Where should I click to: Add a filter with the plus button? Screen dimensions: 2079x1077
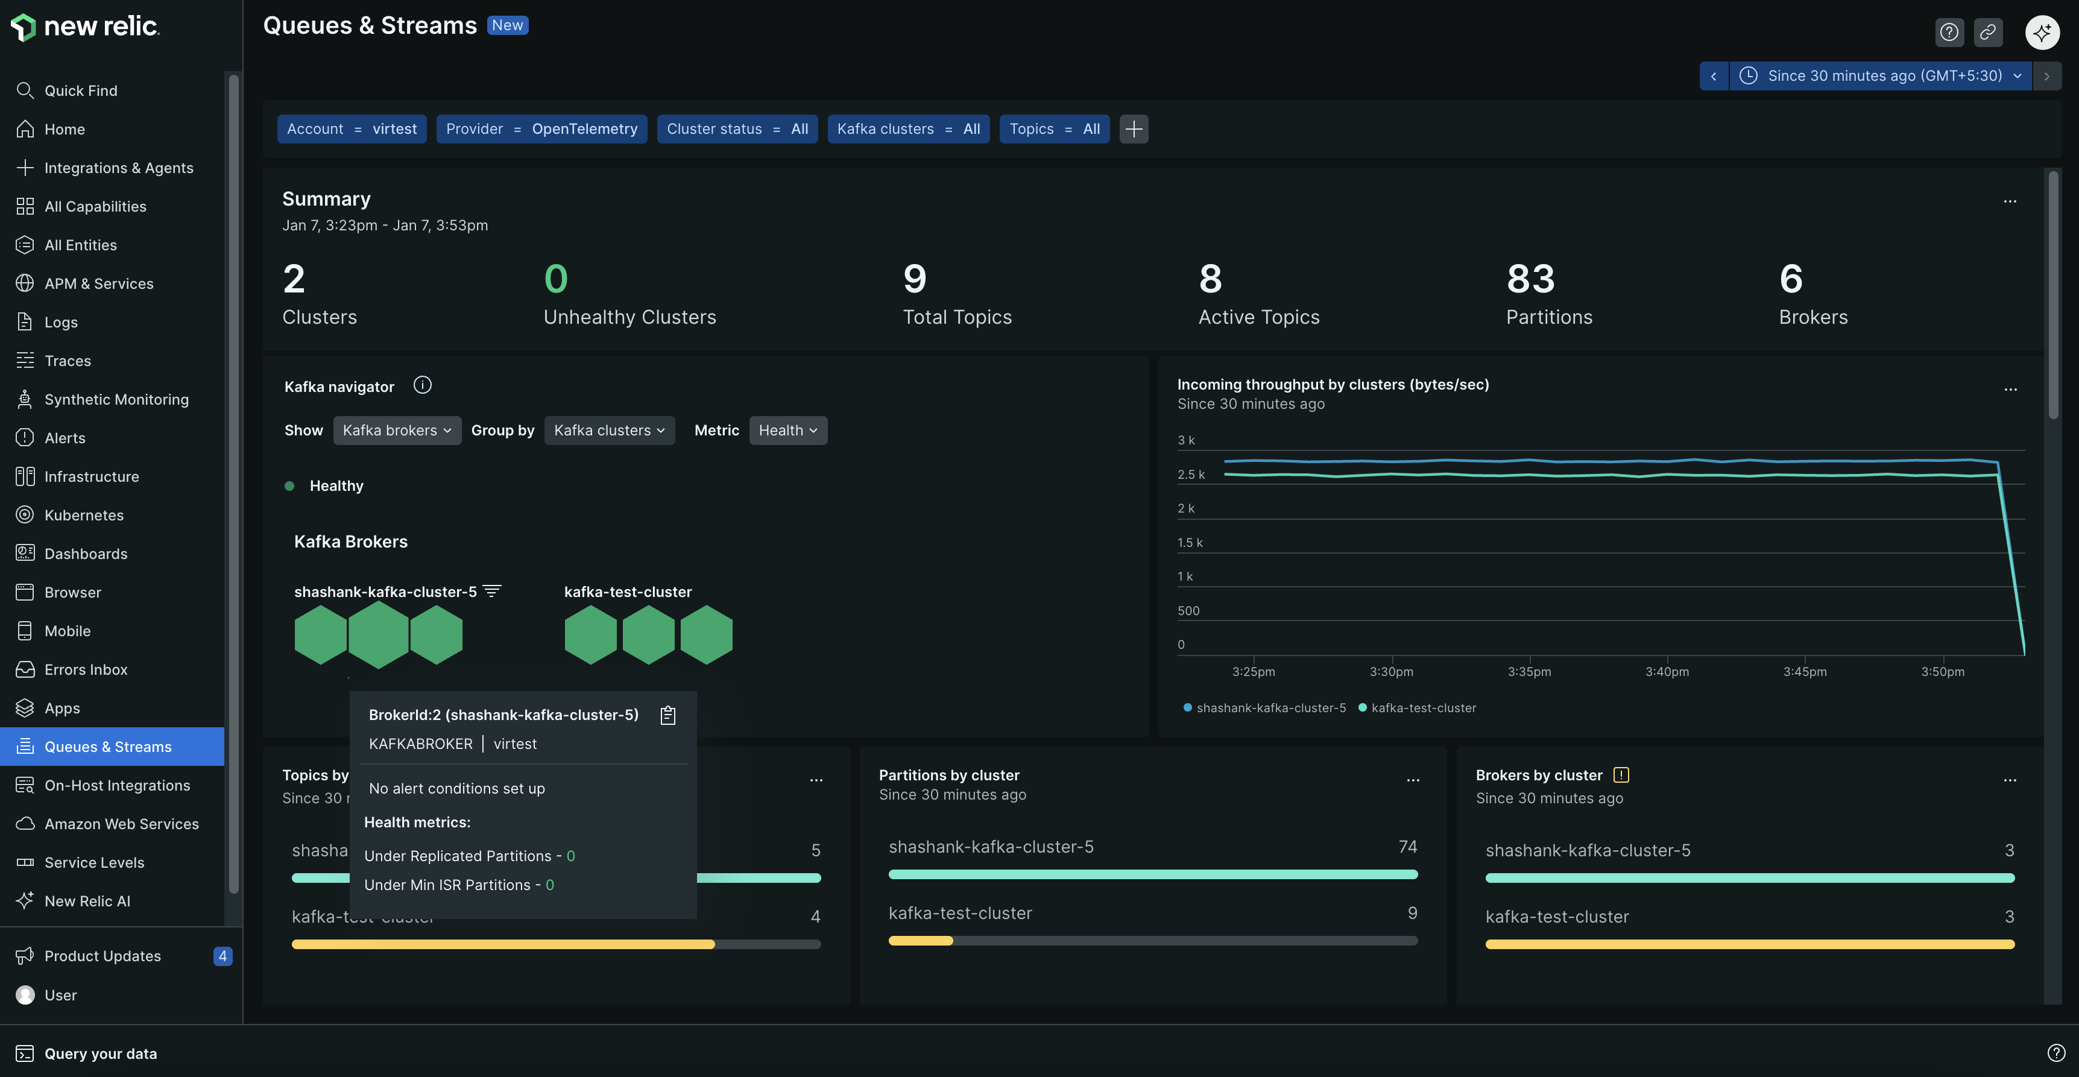coord(1133,129)
